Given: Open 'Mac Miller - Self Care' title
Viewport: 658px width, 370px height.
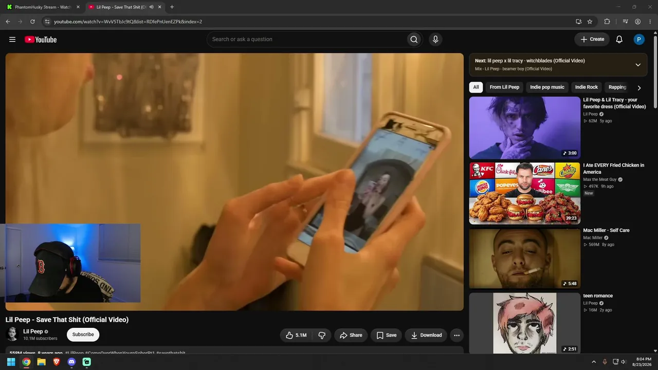Looking at the screenshot, I should tap(606, 230).
